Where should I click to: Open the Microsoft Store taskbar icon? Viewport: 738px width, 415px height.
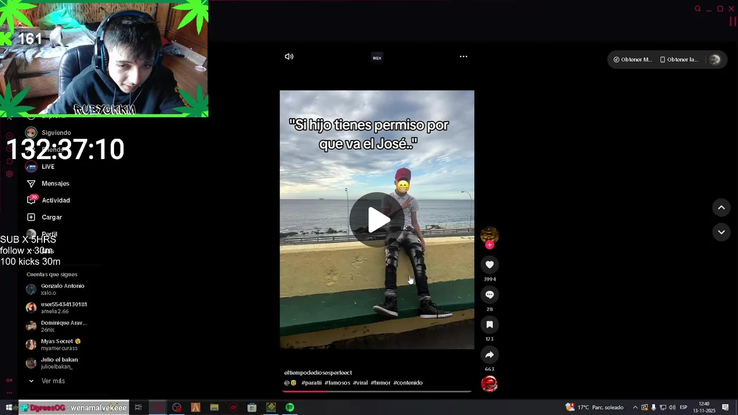[x=252, y=408]
